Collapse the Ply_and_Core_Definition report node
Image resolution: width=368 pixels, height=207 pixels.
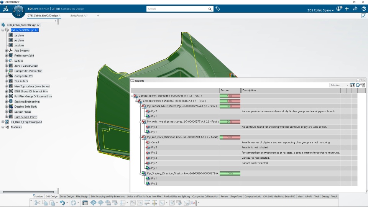(141, 137)
